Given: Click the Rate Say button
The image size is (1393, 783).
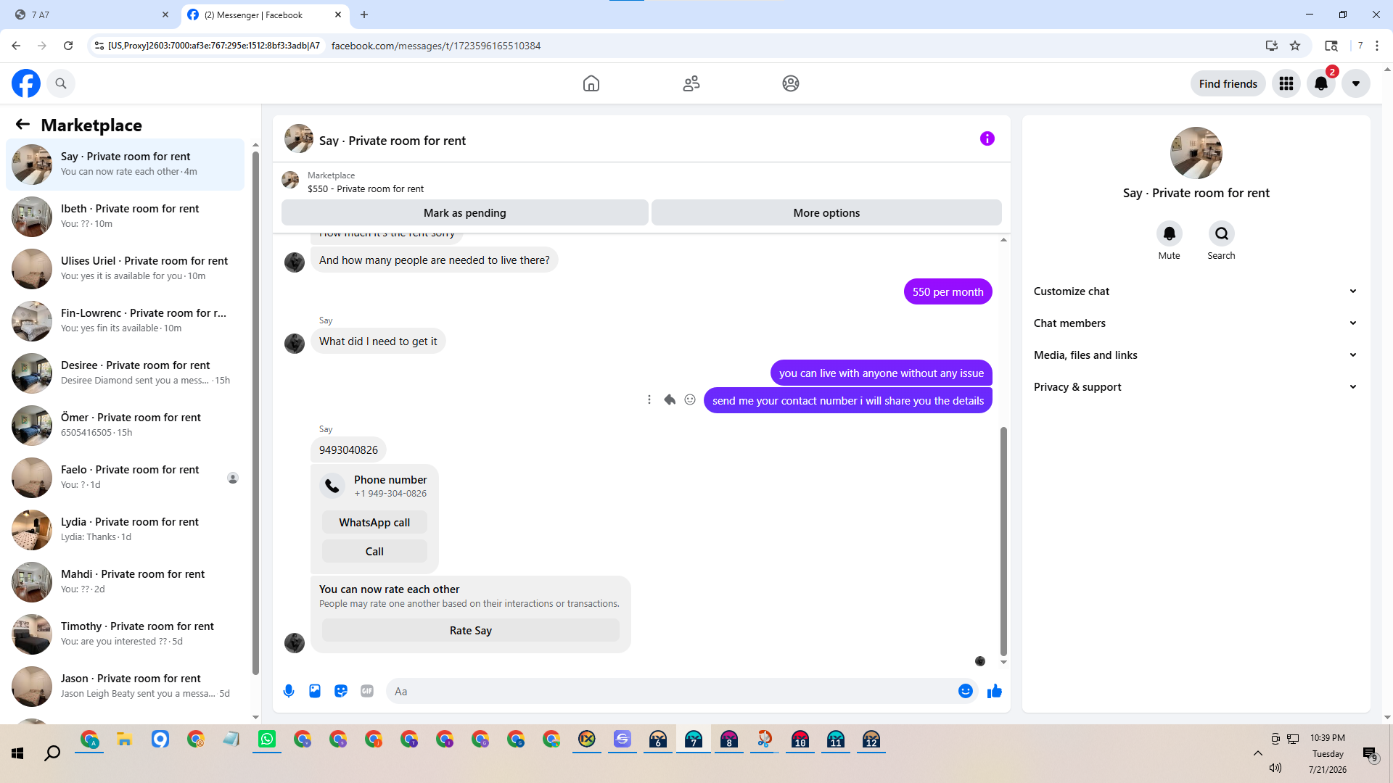Looking at the screenshot, I should (x=471, y=631).
